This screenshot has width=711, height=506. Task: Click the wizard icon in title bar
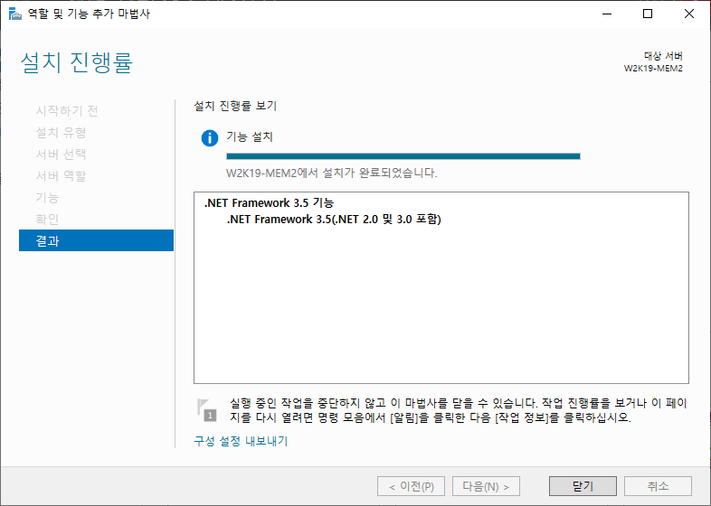(x=15, y=14)
